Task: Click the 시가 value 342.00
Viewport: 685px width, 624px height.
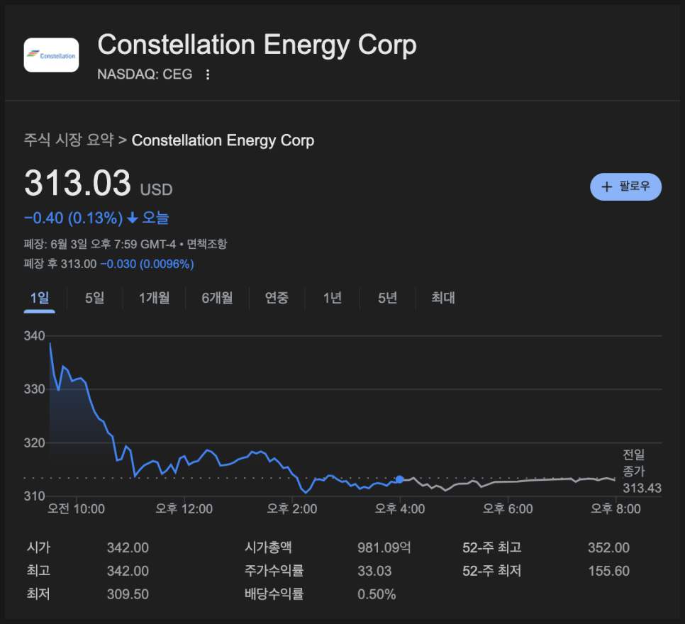Action: (128, 547)
